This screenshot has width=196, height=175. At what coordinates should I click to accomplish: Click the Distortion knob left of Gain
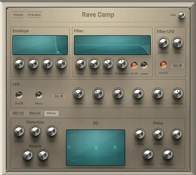click(19, 131)
